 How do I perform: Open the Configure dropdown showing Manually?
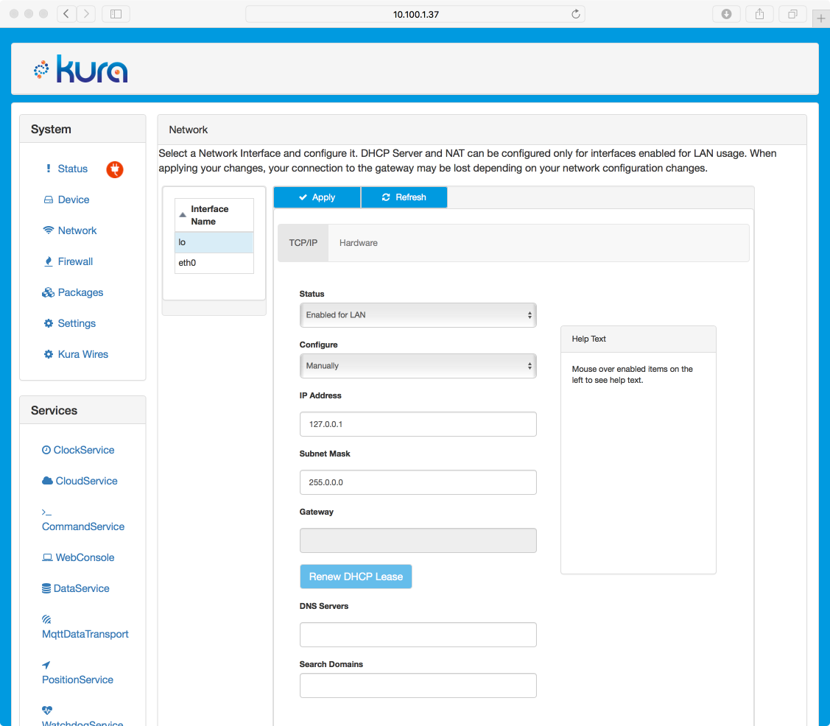(x=418, y=366)
